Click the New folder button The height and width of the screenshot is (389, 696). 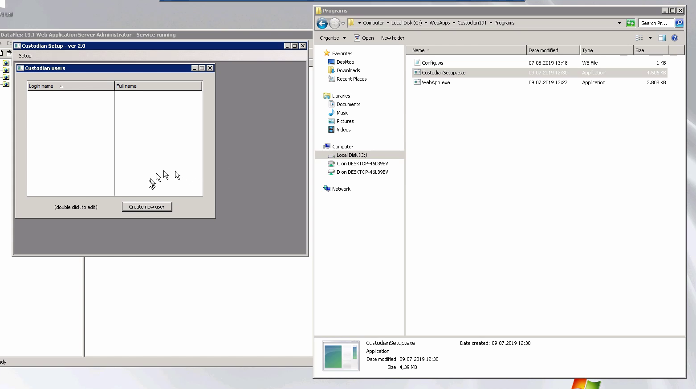pos(392,38)
